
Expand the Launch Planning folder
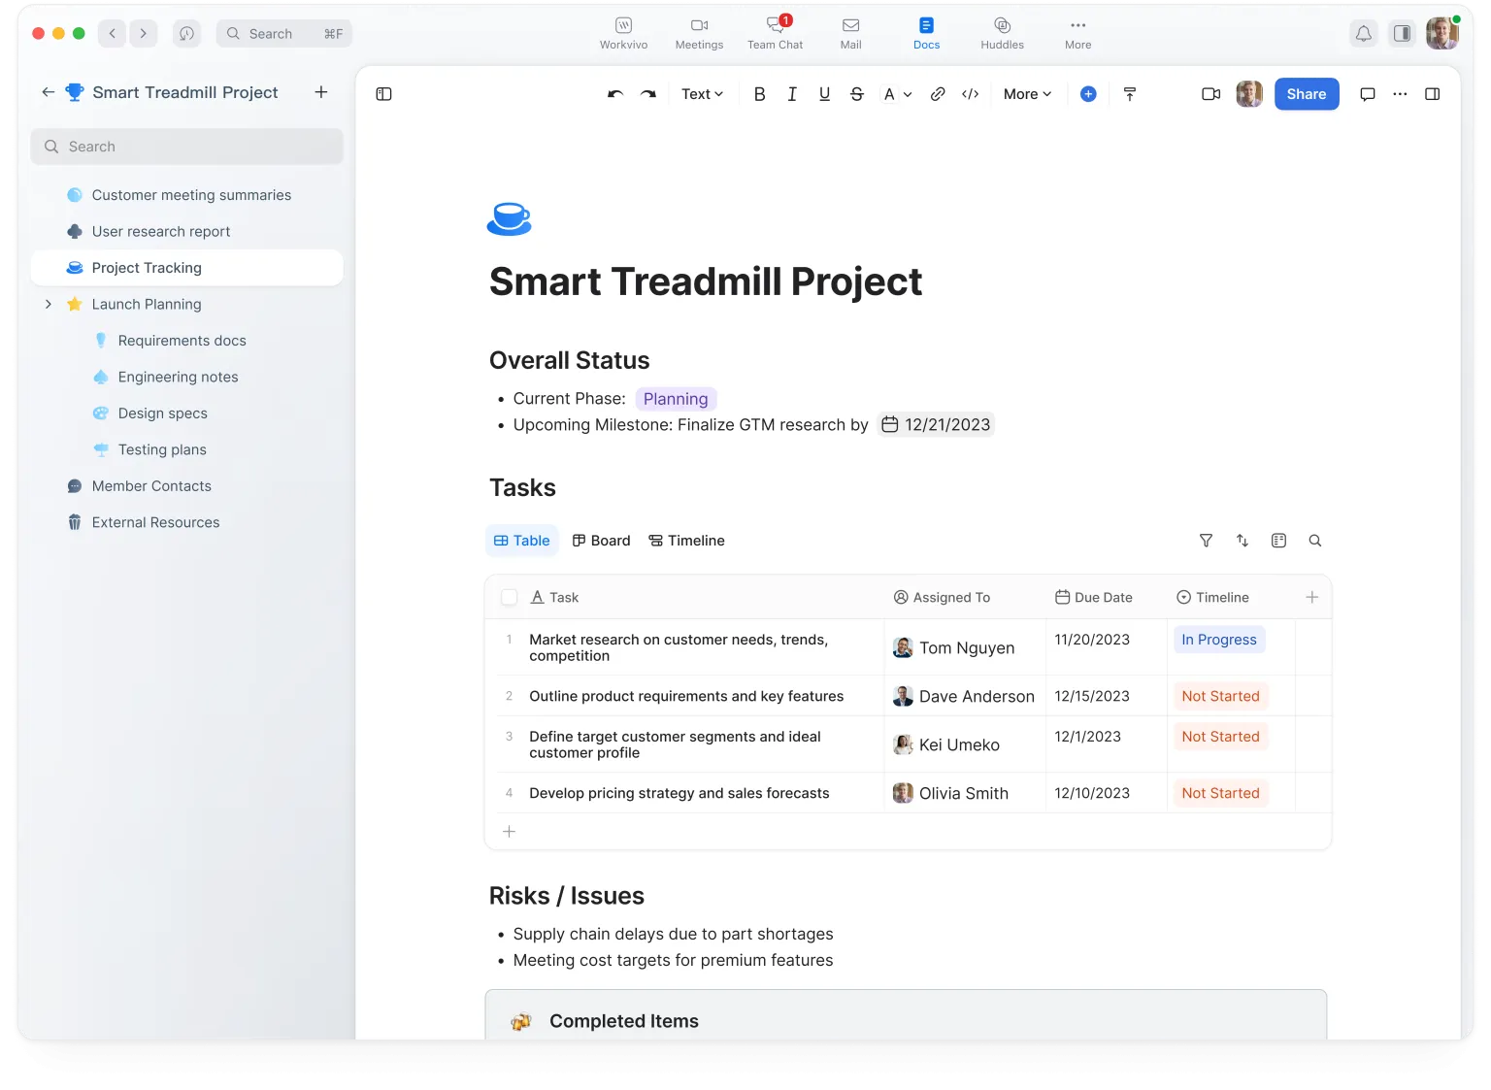pos(49,304)
